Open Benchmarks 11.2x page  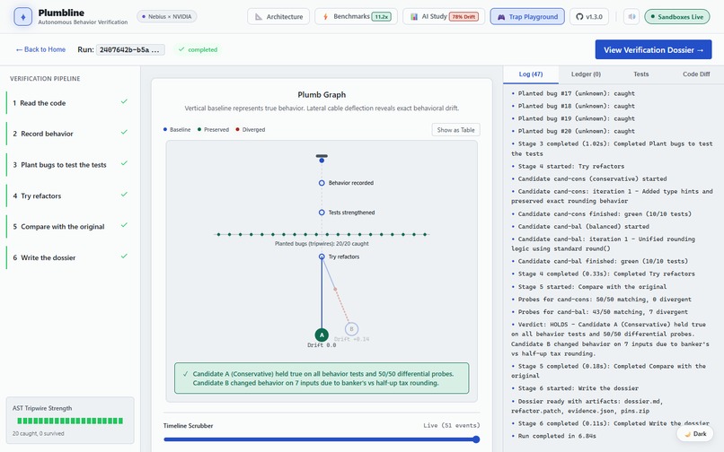pos(356,17)
